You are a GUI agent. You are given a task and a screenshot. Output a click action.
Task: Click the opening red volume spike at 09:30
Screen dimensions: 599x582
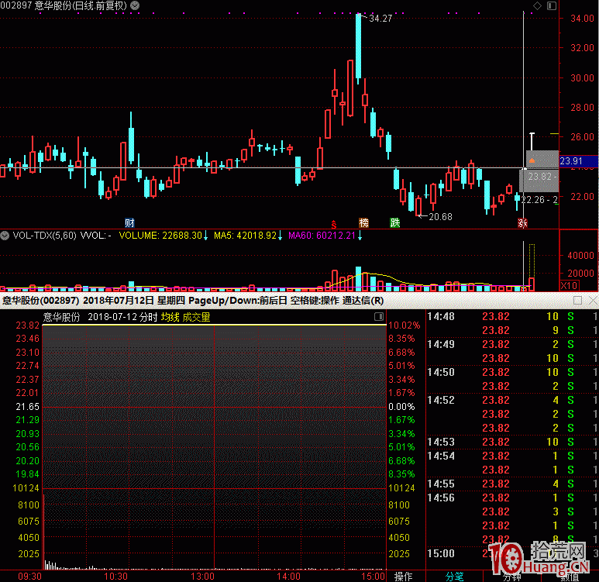43,532
